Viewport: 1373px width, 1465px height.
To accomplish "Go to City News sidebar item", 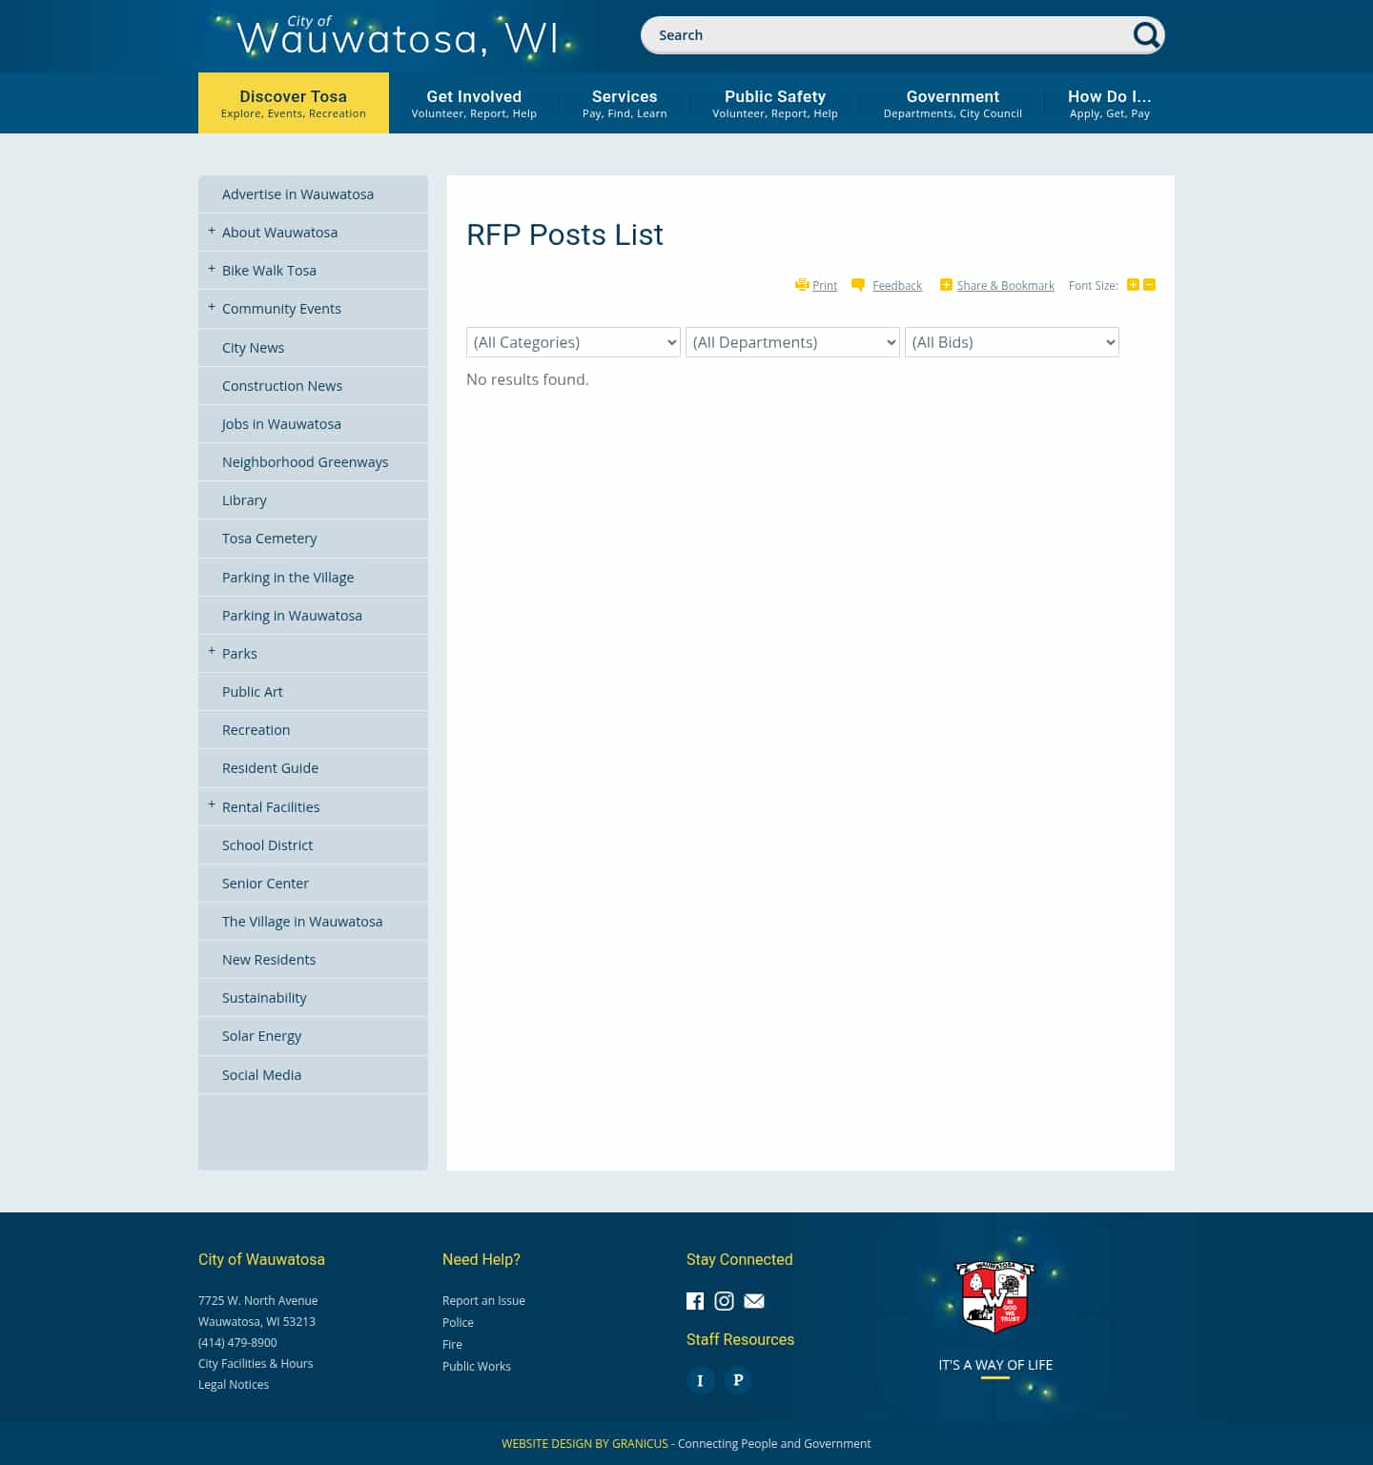I will (313, 348).
